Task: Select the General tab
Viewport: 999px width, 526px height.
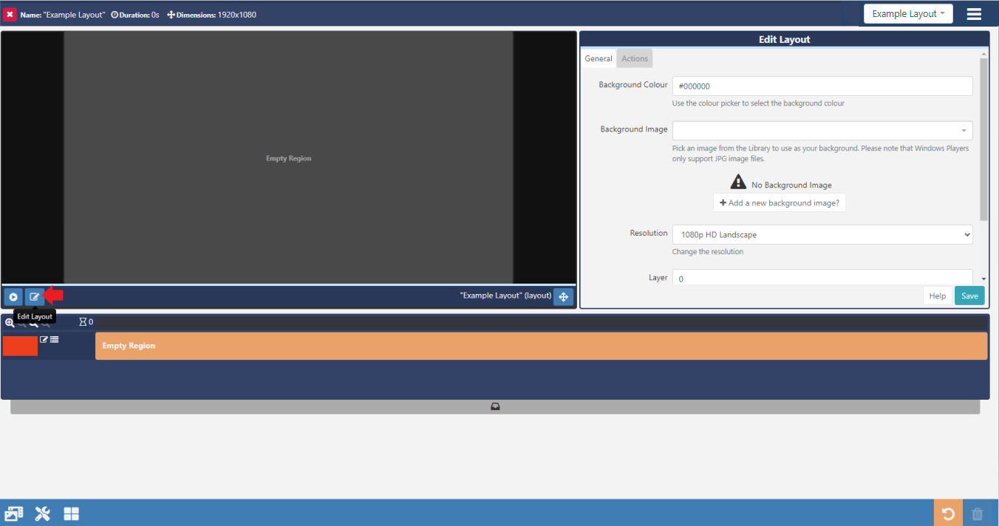Action: coord(599,58)
